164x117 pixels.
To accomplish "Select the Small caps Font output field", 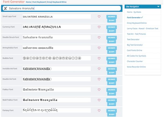I will 56,17.
